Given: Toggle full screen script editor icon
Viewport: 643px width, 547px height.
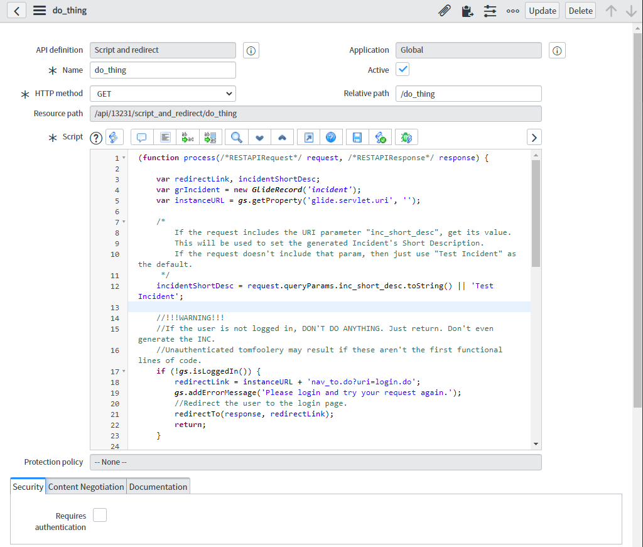Looking at the screenshot, I should tap(308, 137).
